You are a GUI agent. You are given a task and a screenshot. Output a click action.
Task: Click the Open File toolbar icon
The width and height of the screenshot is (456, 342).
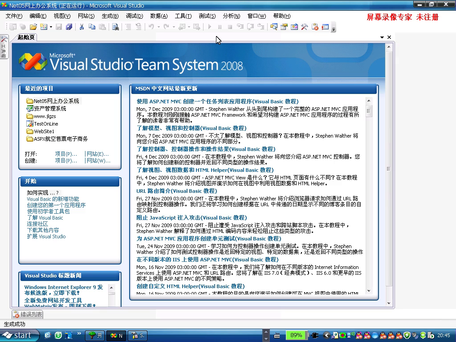33,27
